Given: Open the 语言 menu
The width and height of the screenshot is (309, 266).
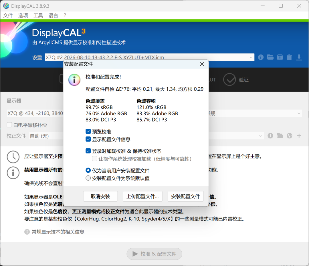Looking at the screenshot, I should pyautogui.click(x=53, y=15).
